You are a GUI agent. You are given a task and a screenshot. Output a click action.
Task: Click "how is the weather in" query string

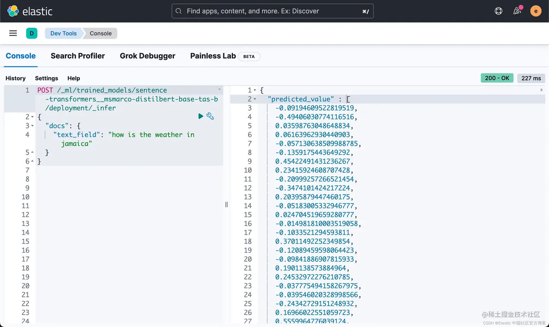coord(151,135)
